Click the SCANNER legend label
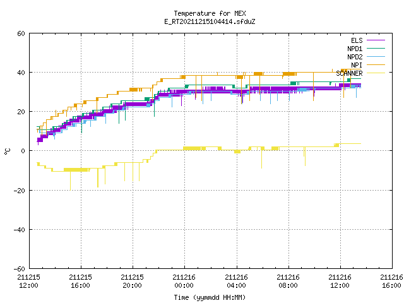404x303 pixels. tap(349, 73)
